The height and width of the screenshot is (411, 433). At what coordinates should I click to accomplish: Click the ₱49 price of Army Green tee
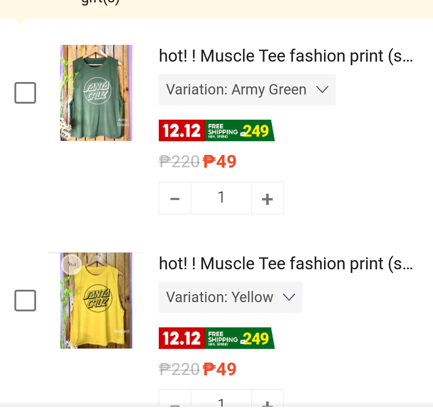pos(220,162)
